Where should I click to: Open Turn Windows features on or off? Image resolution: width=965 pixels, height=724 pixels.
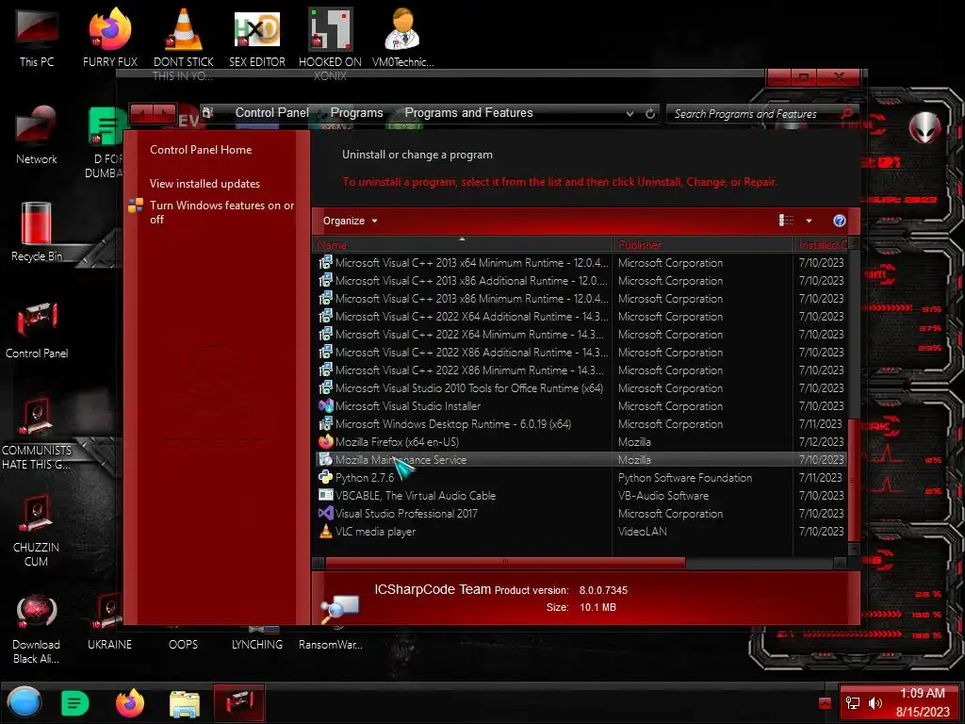[221, 212]
